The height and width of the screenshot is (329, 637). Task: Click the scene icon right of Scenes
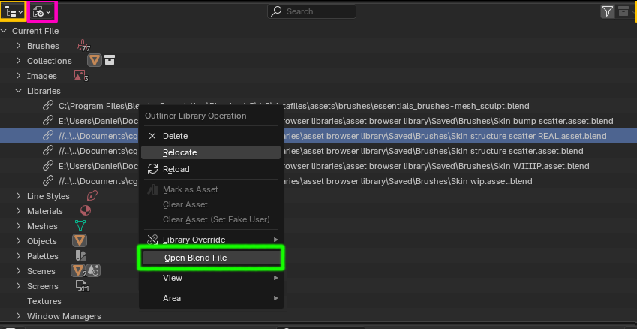(93, 271)
